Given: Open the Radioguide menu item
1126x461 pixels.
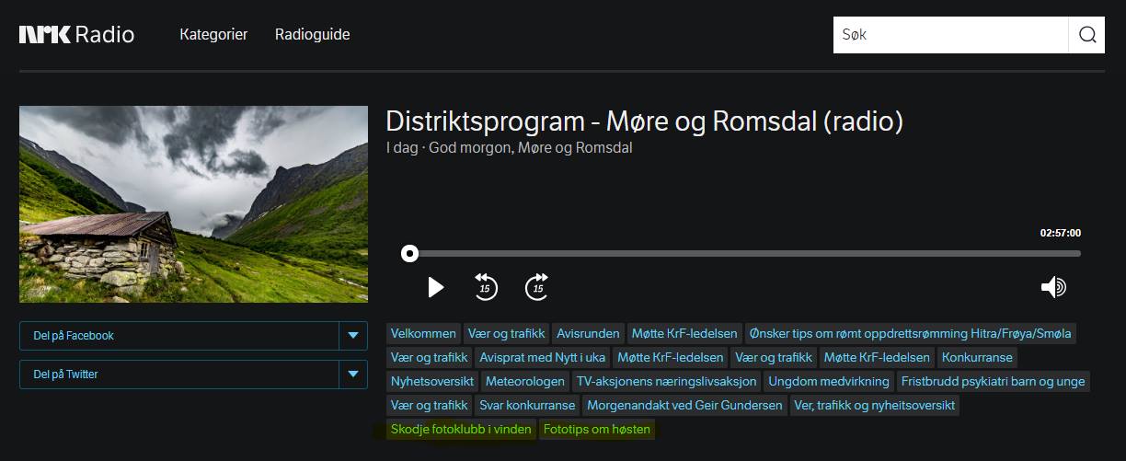Looking at the screenshot, I should 312,35.
